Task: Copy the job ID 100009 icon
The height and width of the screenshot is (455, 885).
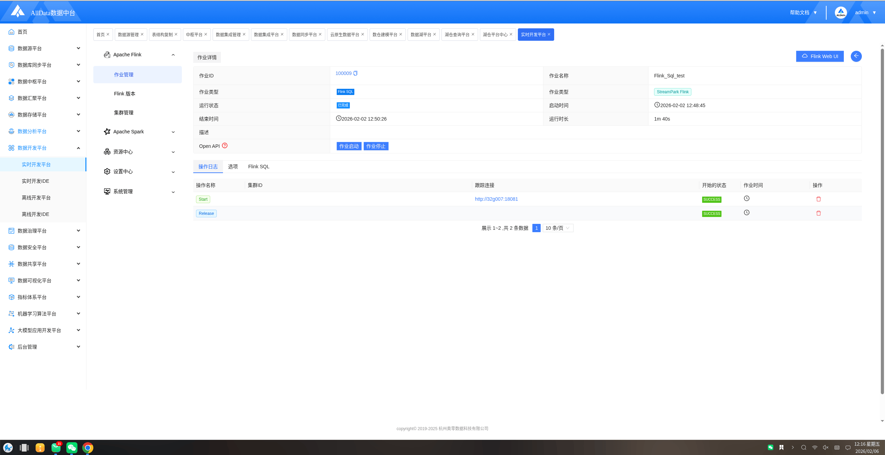Action: [355, 73]
